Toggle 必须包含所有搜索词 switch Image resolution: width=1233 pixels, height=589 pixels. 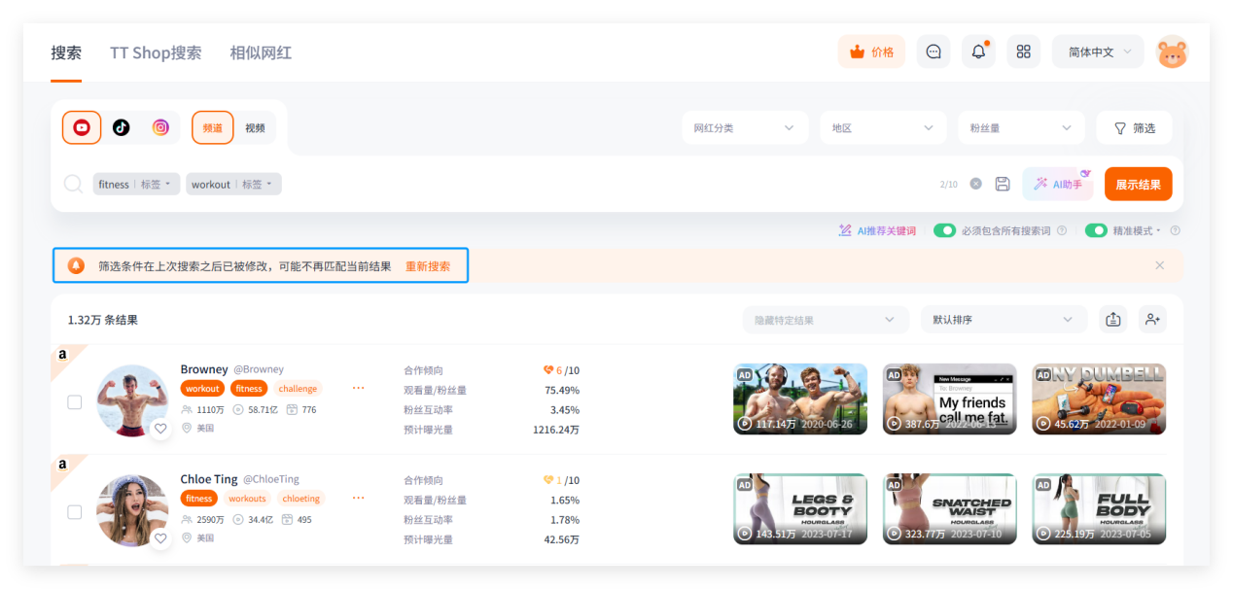(944, 230)
